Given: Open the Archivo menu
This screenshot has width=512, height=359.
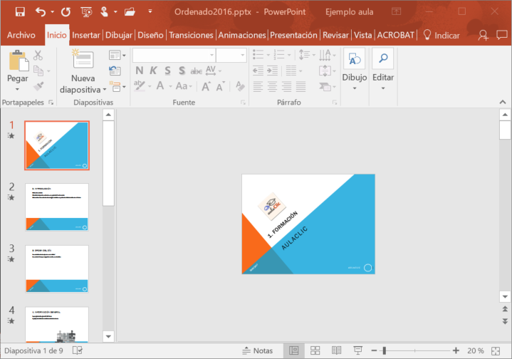Looking at the screenshot, I should (21, 35).
